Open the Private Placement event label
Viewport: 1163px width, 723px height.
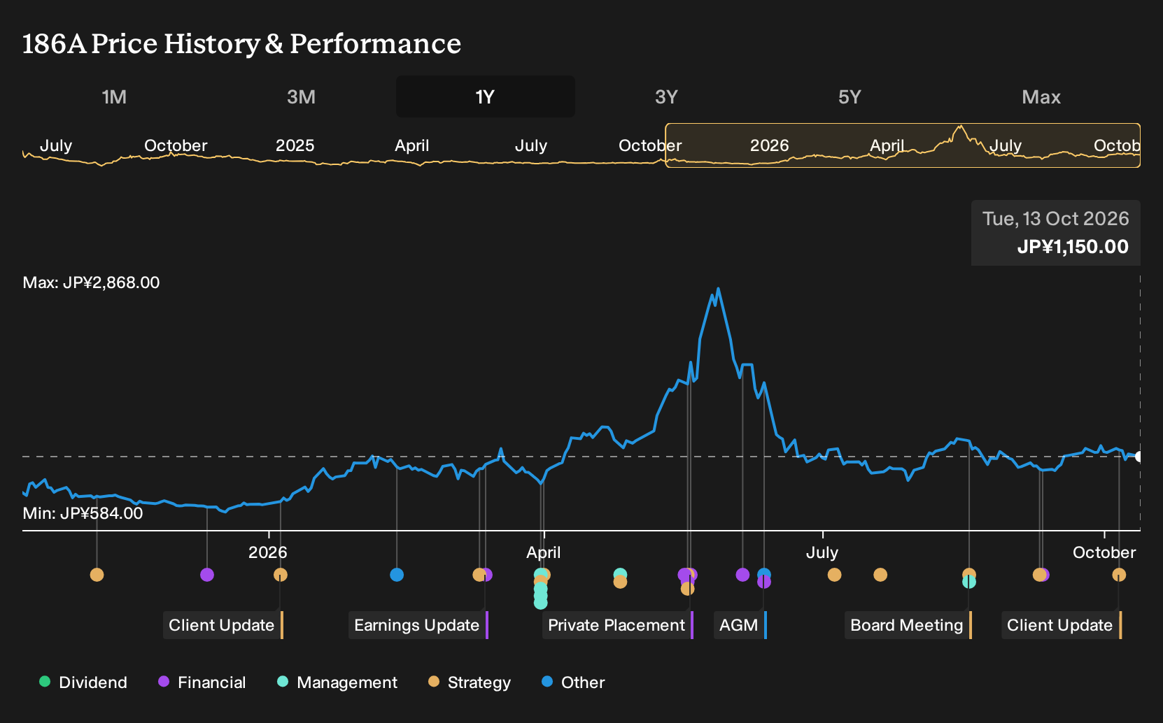(617, 625)
